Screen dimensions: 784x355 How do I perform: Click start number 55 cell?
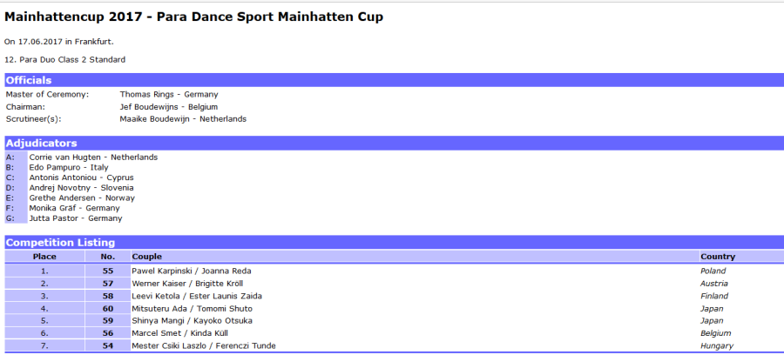tap(108, 271)
